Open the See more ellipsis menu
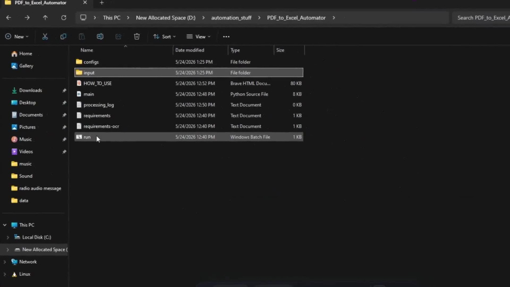This screenshot has width=510, height=287. click(226, 36)
